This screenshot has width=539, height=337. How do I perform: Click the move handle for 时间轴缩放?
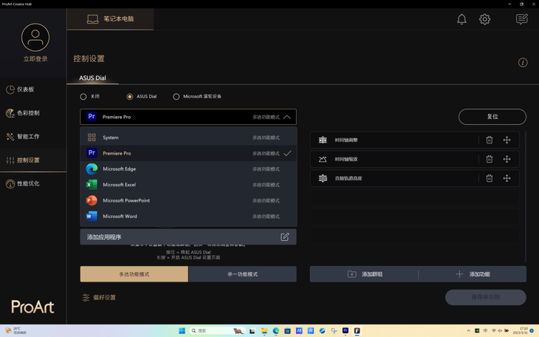(x=507, y=159)
